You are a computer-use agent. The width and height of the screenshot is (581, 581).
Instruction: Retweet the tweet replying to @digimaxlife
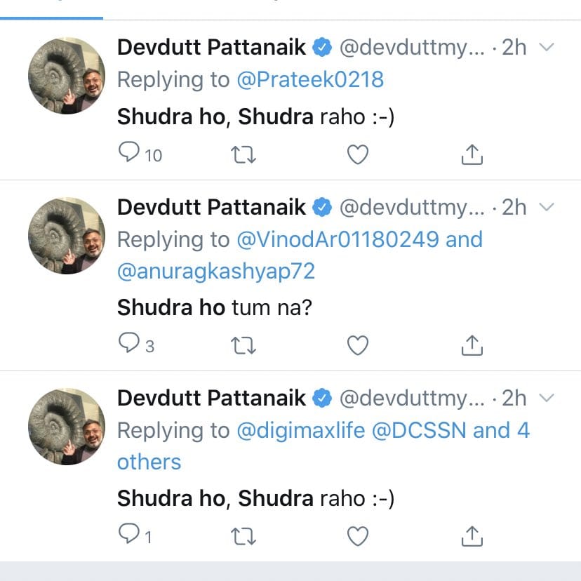243,536
